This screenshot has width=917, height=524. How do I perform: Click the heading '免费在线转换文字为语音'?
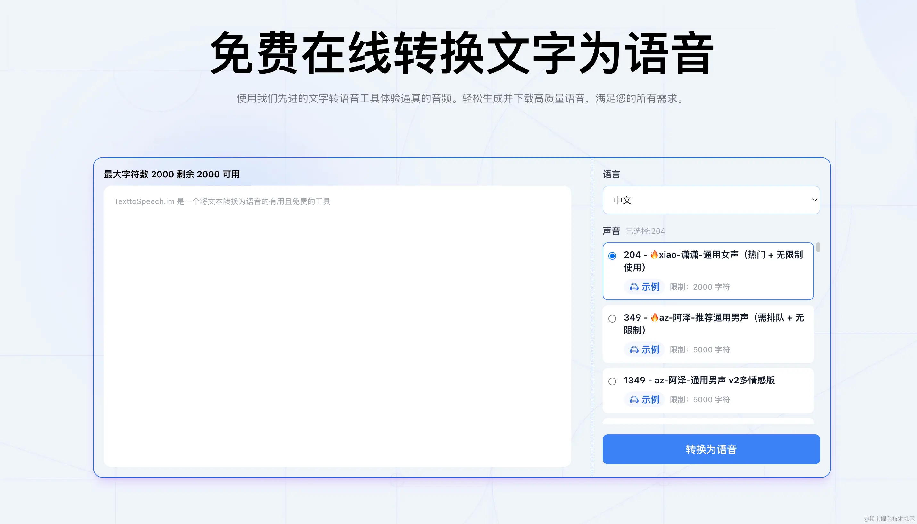coord(462,53)
